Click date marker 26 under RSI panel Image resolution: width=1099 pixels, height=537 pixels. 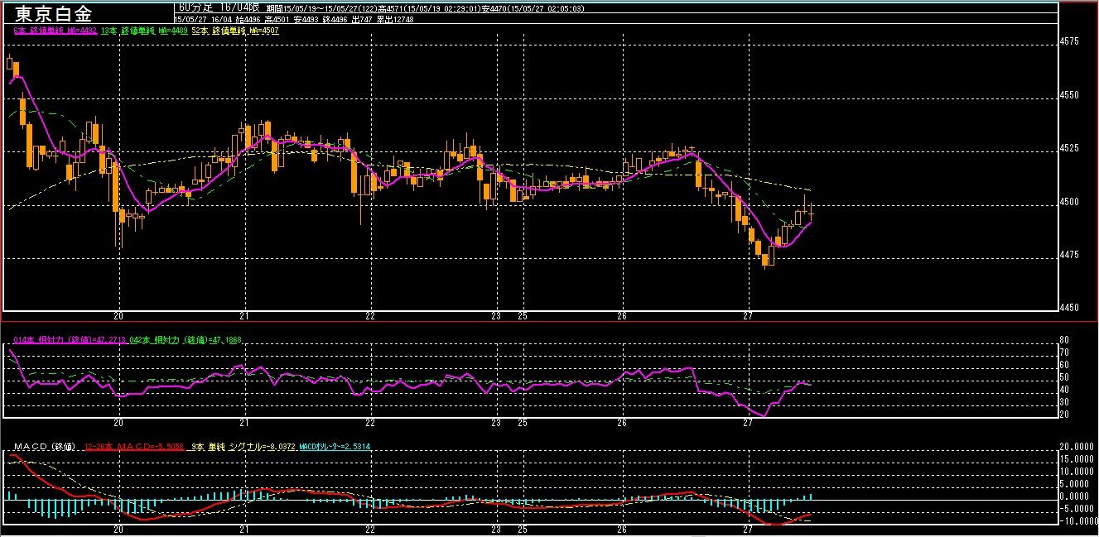click(x=622, y=422)
